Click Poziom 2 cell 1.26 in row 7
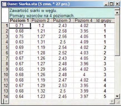The height and width of the screenshot is (106, 121). pos(41,58)
